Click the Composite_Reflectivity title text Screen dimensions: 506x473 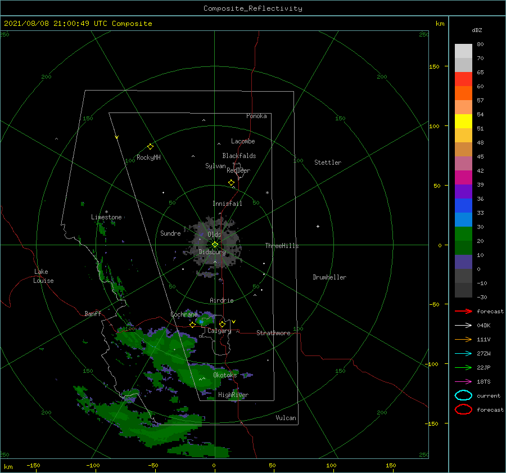253,8
